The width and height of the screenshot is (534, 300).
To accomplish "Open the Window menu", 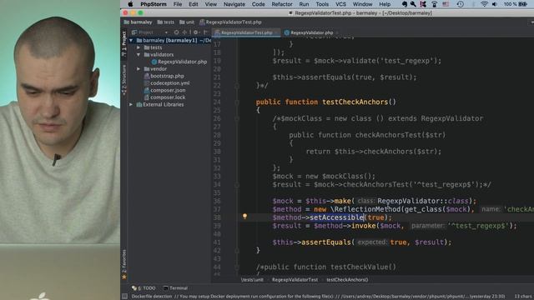I will coord(362,4).
